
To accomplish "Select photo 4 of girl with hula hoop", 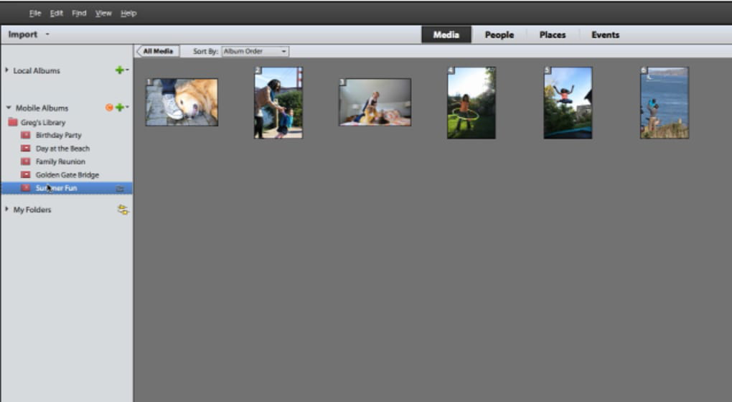I will (x=471, y=103).
